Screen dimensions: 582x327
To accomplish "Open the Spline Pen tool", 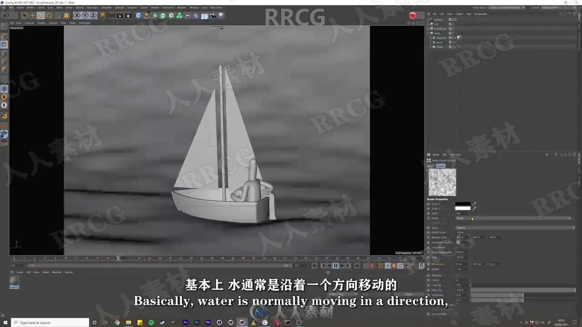I will tap(147, 15).
